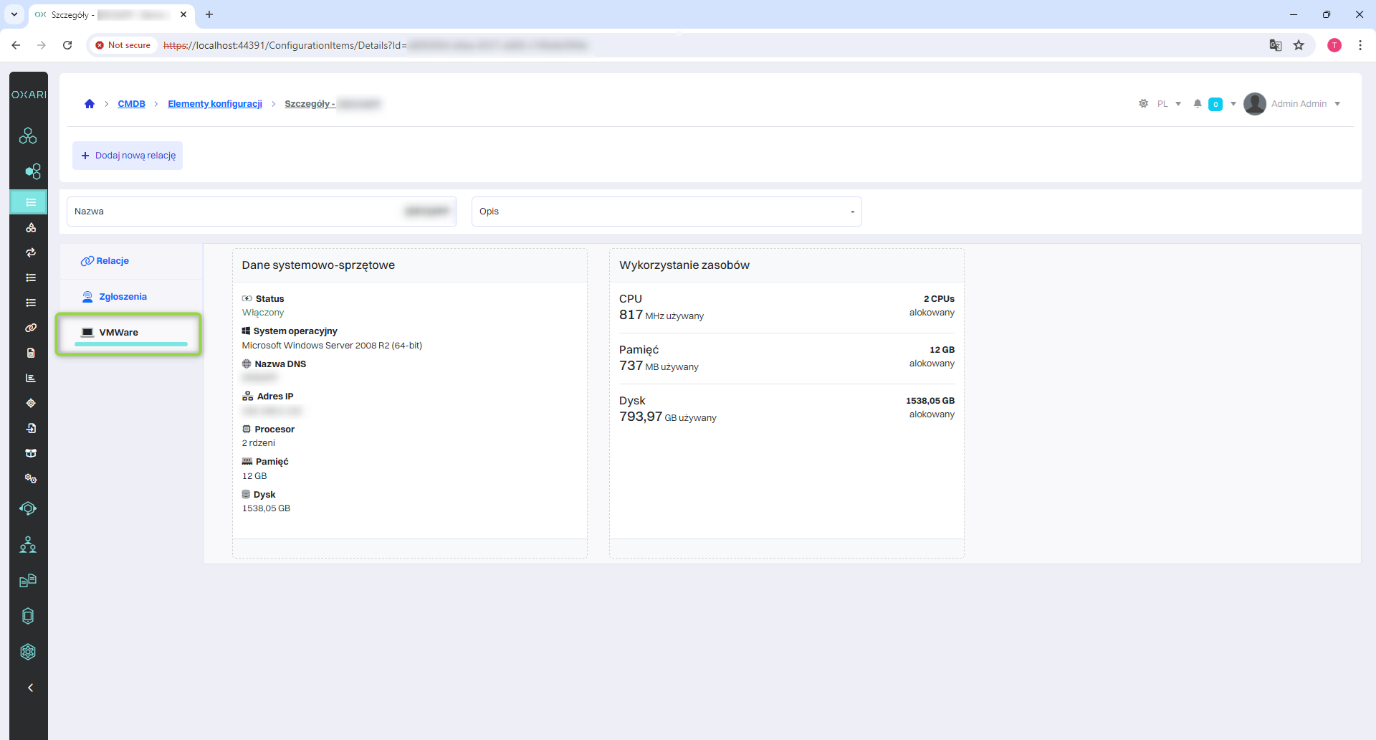Click the home icon in breadcrumb

(90, 104)
